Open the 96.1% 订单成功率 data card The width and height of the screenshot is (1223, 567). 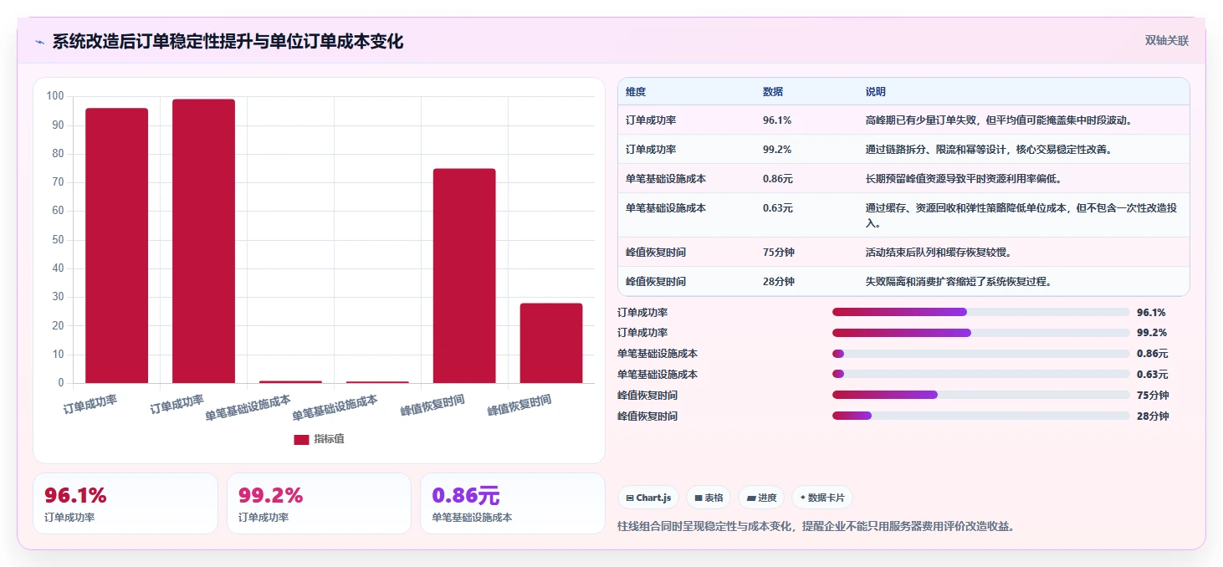[x=125, y=503]
